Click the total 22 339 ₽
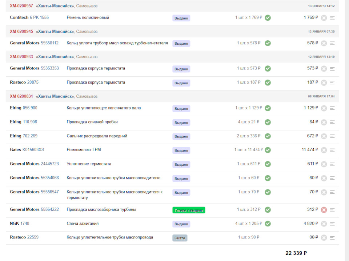349x261 pixels. [296, 253]
